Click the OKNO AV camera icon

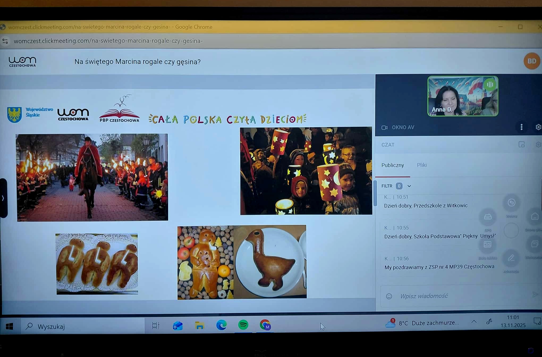tap(384, 128)
